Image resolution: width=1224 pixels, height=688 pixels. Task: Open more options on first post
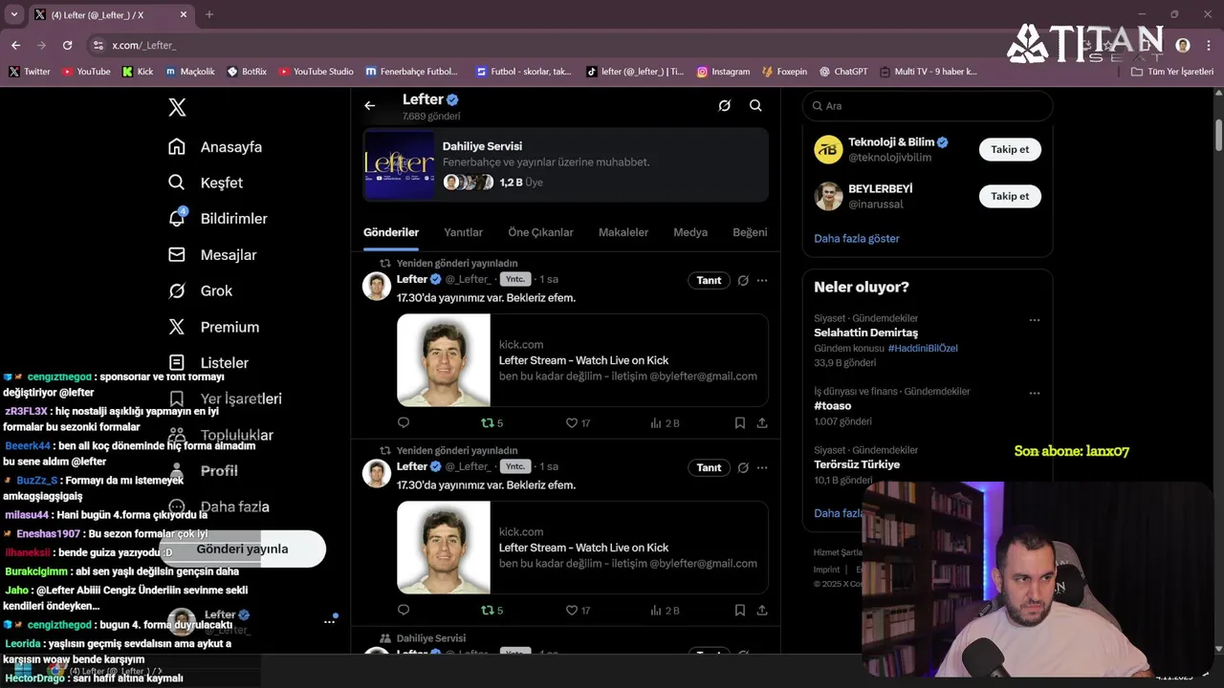point(762,280)
